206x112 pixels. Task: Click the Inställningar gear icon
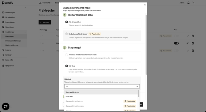coord(3,32)
